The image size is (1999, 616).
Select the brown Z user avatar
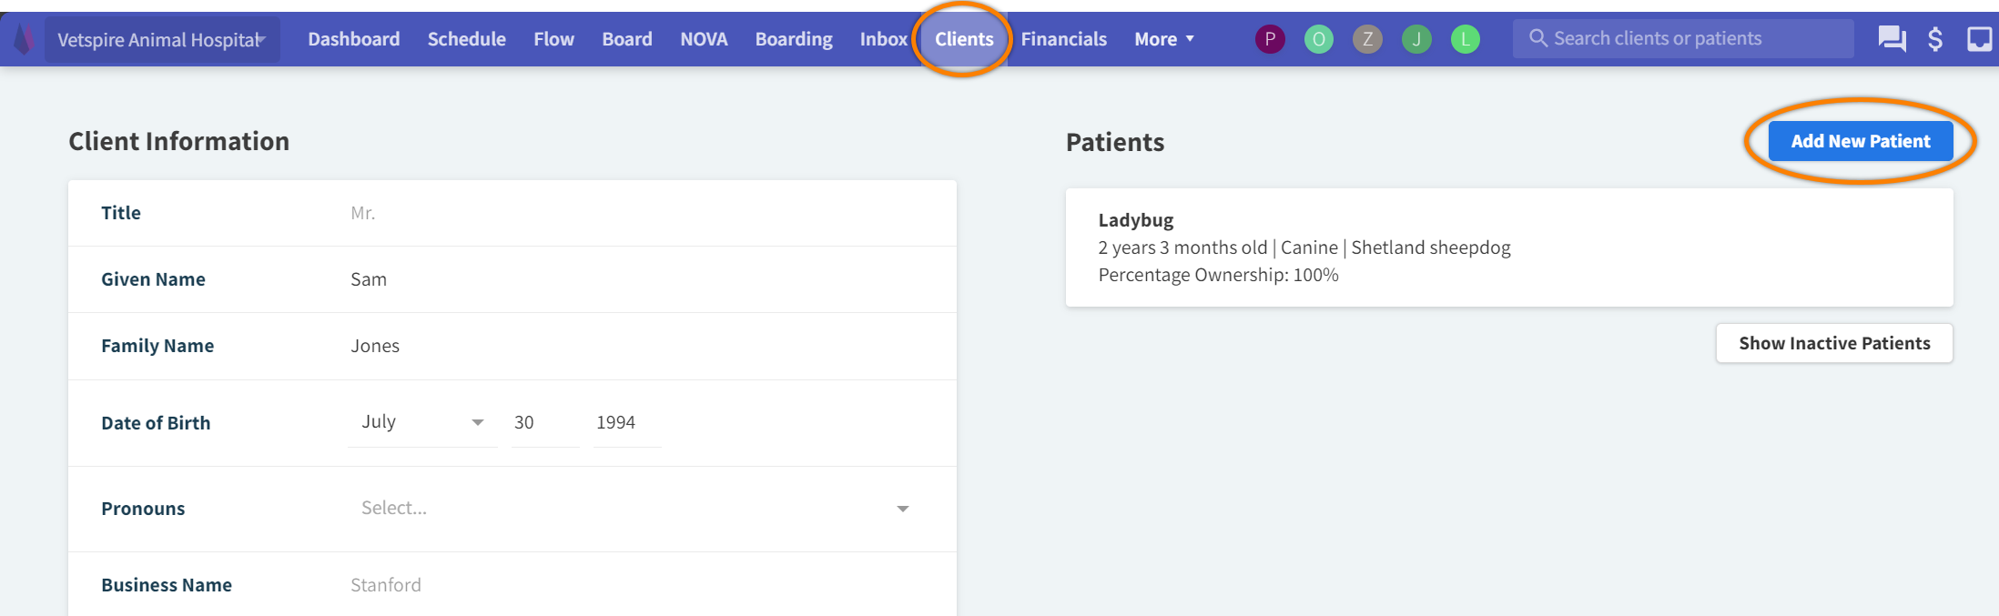point(1367,39)
